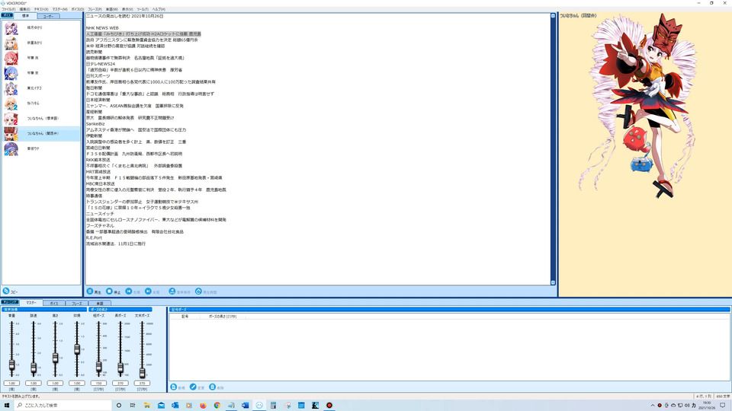Click the 音量 value input field
Viewport: 732px width, 411px height.
(x=11, y=383)
